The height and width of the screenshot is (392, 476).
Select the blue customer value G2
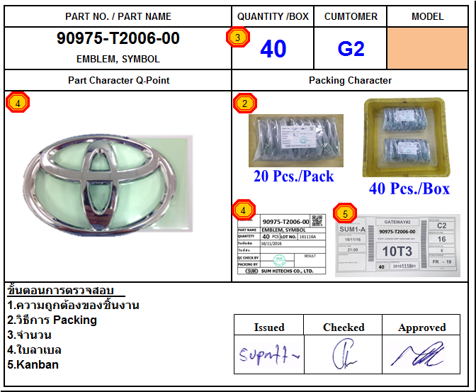coord(351,49)
